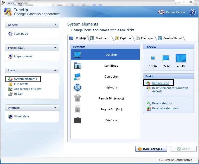Click the Briefcase icon in elements

[x=78, y=120]
